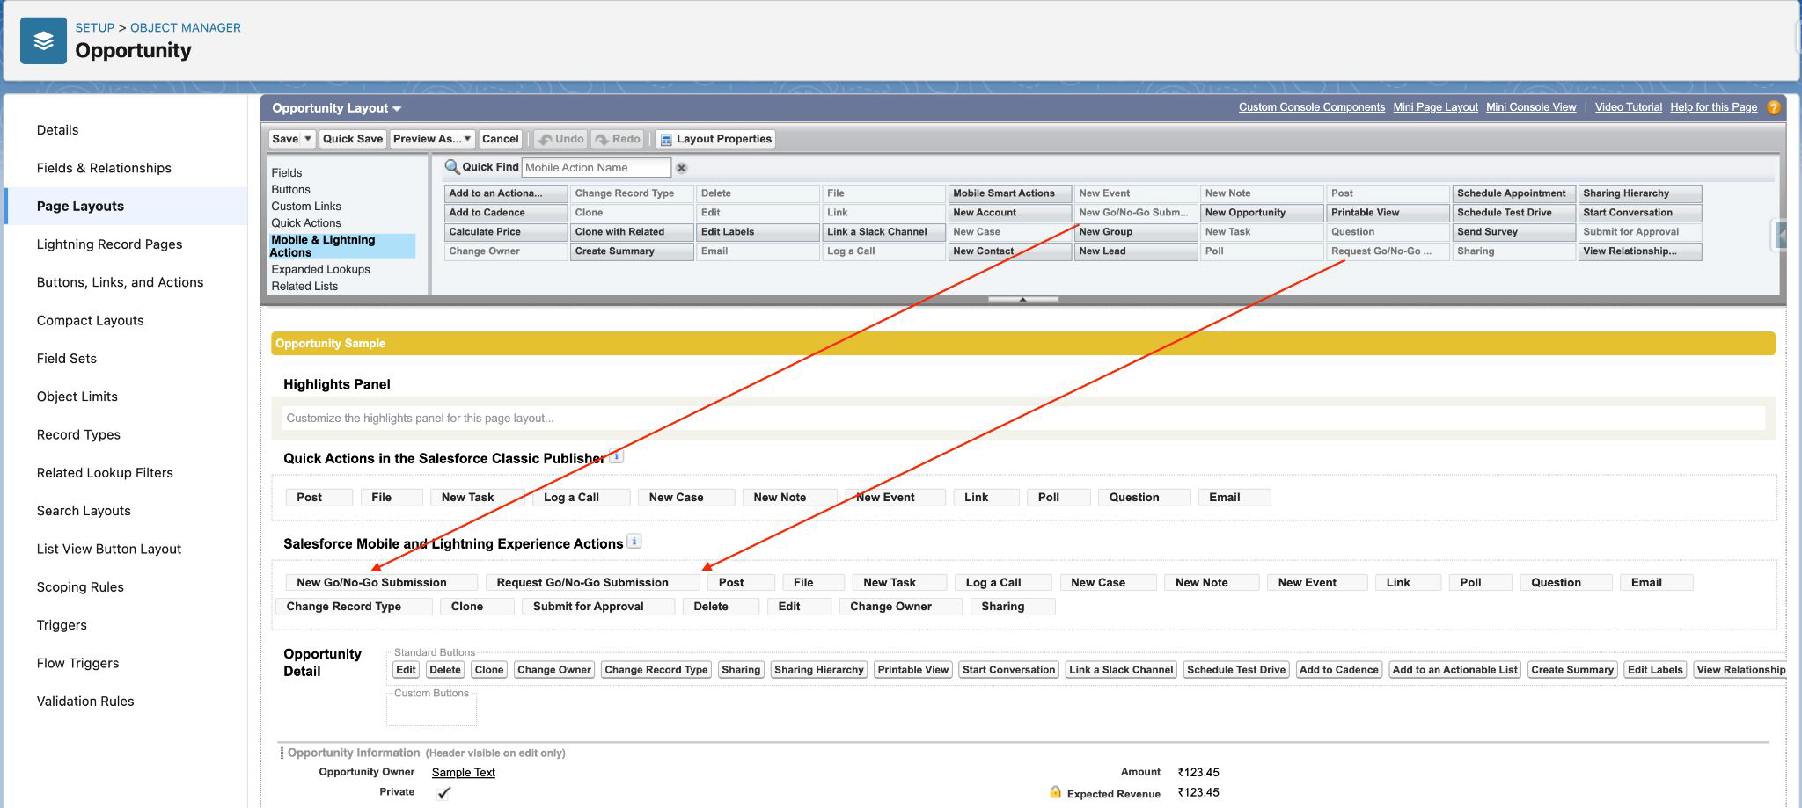Viewport: 1802px width, 808px height.
Task: Open the Mini Console View link
Action: coord(1531,107)
